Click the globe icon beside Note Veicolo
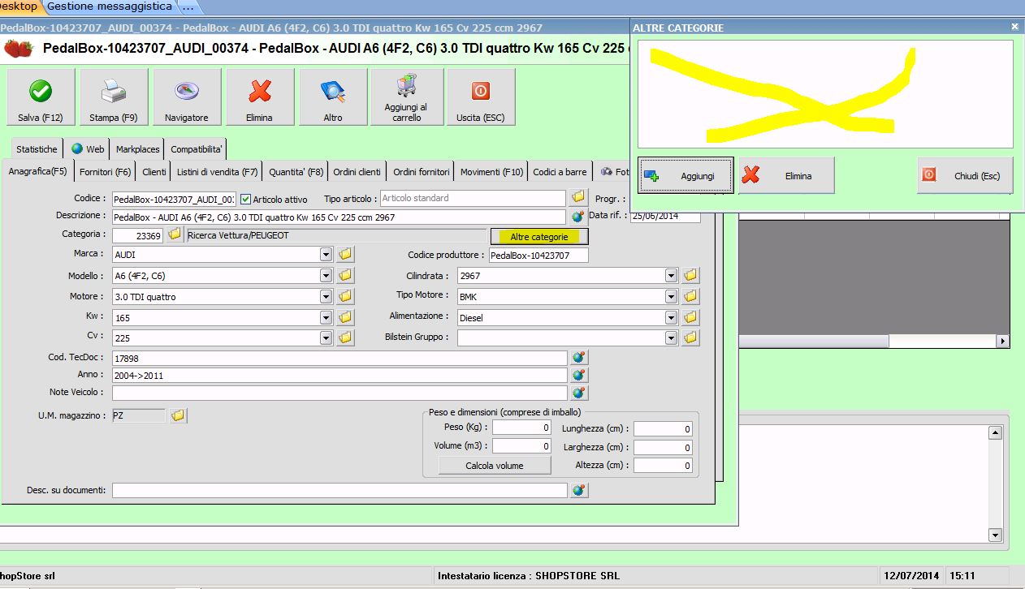This screenshot has height=589, width=1025. pyautogui.click(x=578, y=393)
